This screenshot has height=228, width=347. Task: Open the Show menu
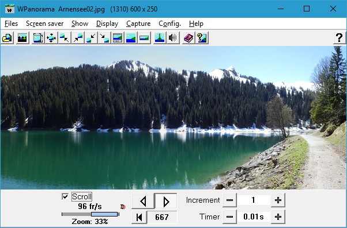80,24
